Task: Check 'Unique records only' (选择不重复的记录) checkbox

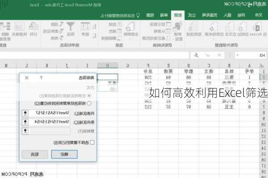Action: 92,142
